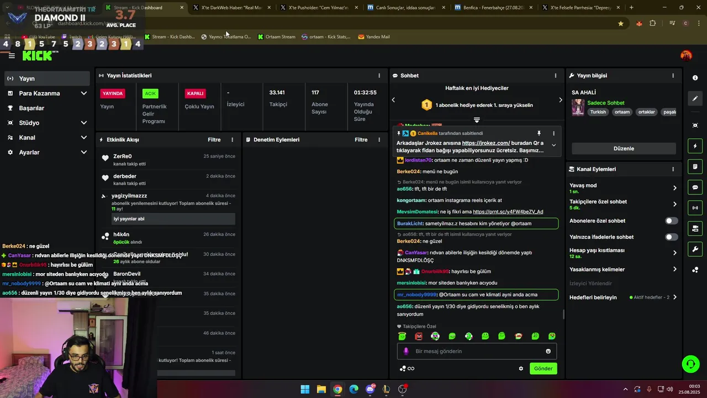
Task: Open the prnt.sc link in chat
Action: [508, 212]
